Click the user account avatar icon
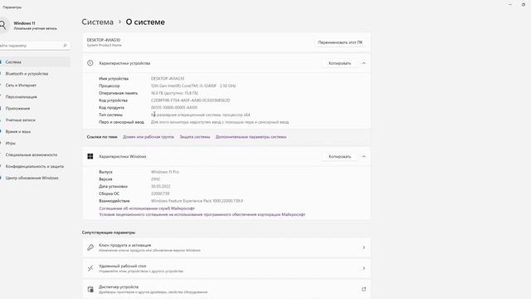 click(x=2, y=26)
